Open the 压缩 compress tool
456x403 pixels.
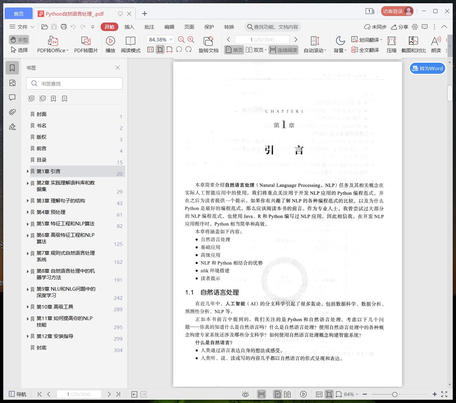pyautogui.click(x=392, y=44)
